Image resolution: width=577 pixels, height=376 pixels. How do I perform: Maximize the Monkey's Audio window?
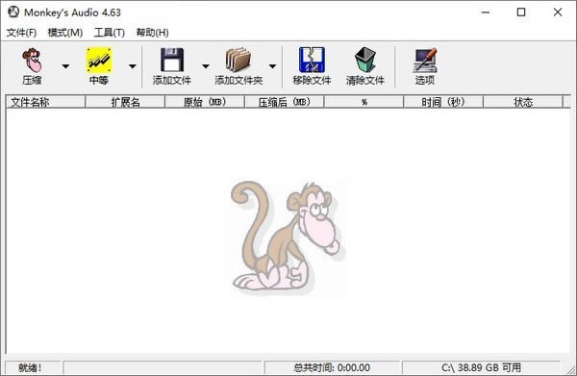tap(521, 13)
